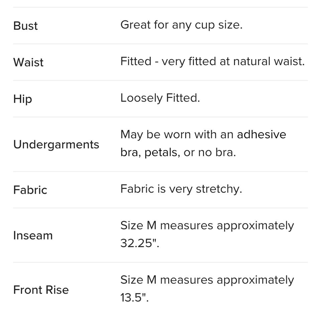Click the Hip row label
This screenshot has width=321, height=333.
23,99
